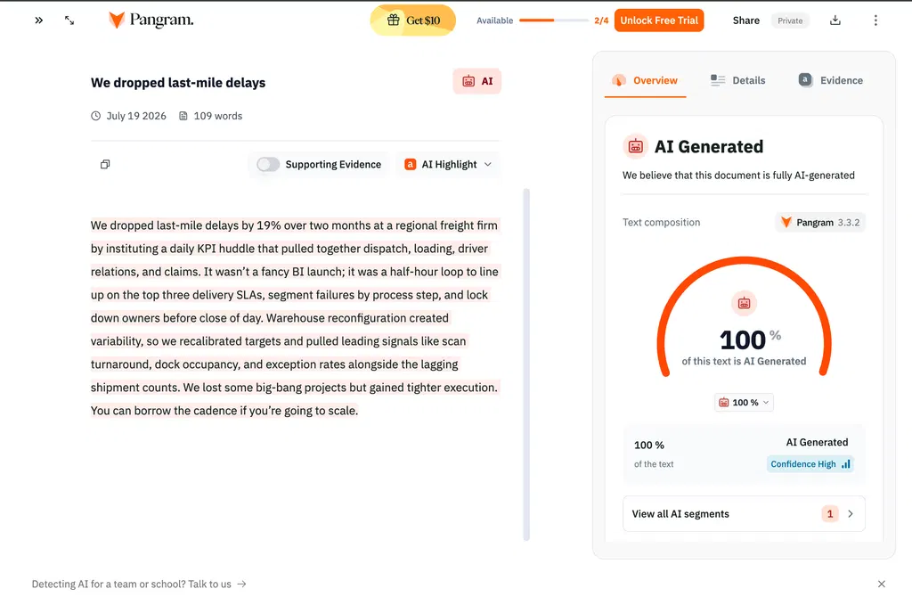Open the AI Highlight dropdown
The height and width of the screenshot is (597, 912).
tap(448, 165)
